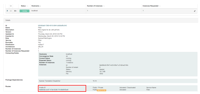This screenshot has height=94, width=200.
Task: Select Convergence State ok value
Action: tap(67, 56)
